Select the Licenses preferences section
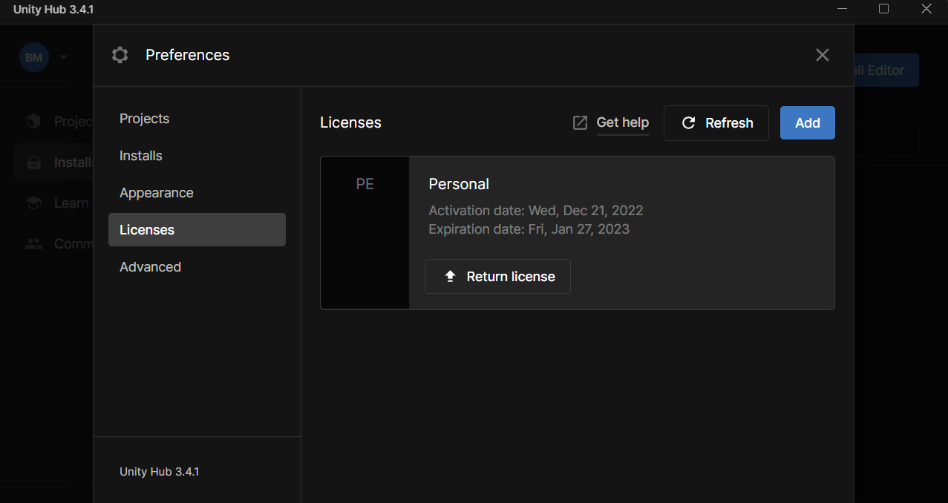This screenshot has width=948, height=503. click(x=197, y=230)
